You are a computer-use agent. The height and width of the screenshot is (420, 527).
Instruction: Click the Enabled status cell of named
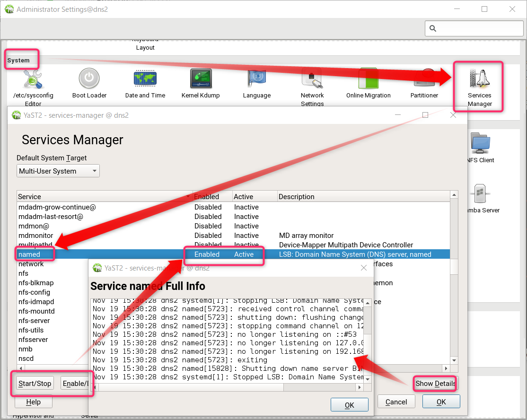tap(207, 254)
